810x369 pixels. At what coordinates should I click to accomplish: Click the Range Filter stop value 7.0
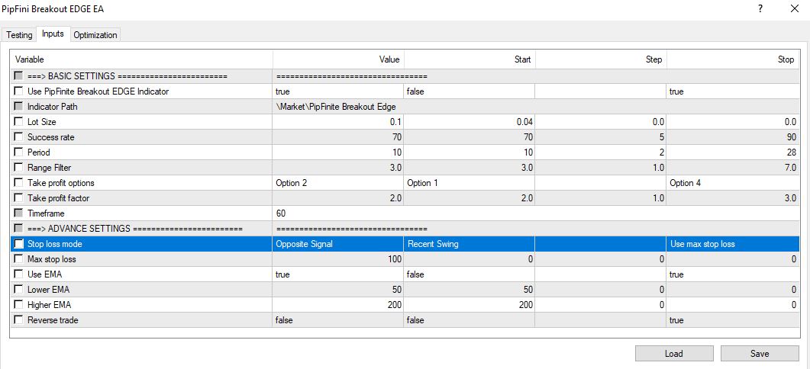point(733,168)
